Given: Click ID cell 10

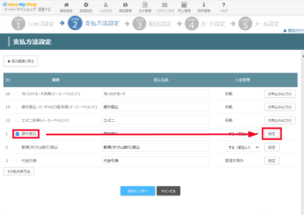Looking at the screenshot, I should click(8, 94).
